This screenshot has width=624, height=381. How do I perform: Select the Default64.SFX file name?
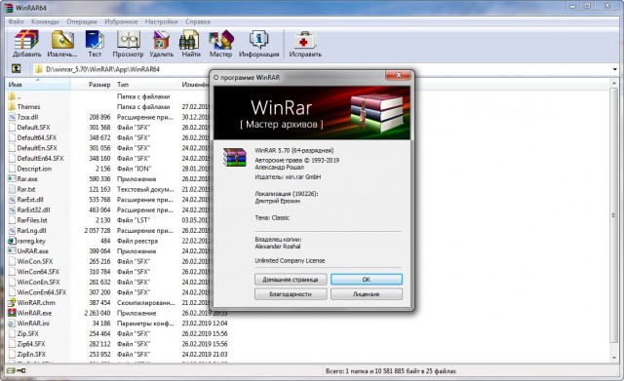click(37, 137)
